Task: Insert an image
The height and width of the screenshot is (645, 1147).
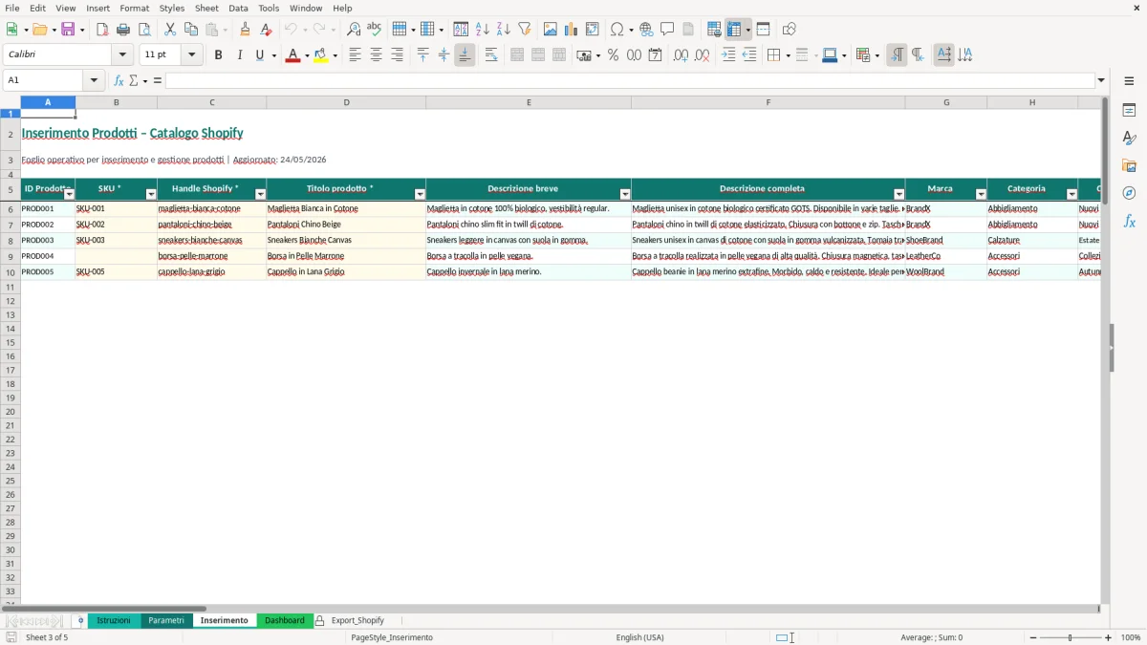Action: [x=551, y=30]
